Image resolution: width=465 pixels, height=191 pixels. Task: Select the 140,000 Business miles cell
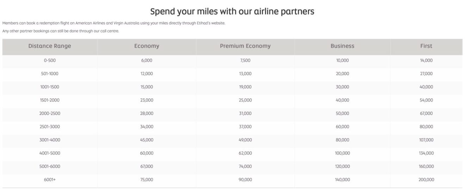coord(342,180)
